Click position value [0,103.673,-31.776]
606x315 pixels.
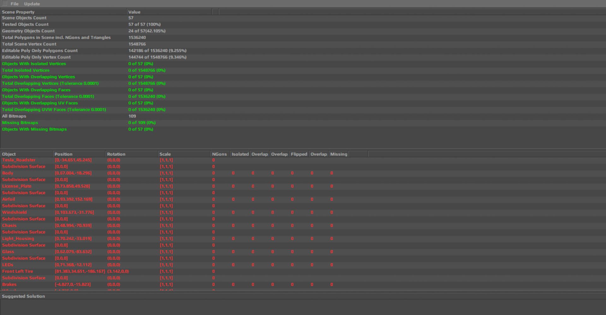pyautogui.click(x=74, y=212)
